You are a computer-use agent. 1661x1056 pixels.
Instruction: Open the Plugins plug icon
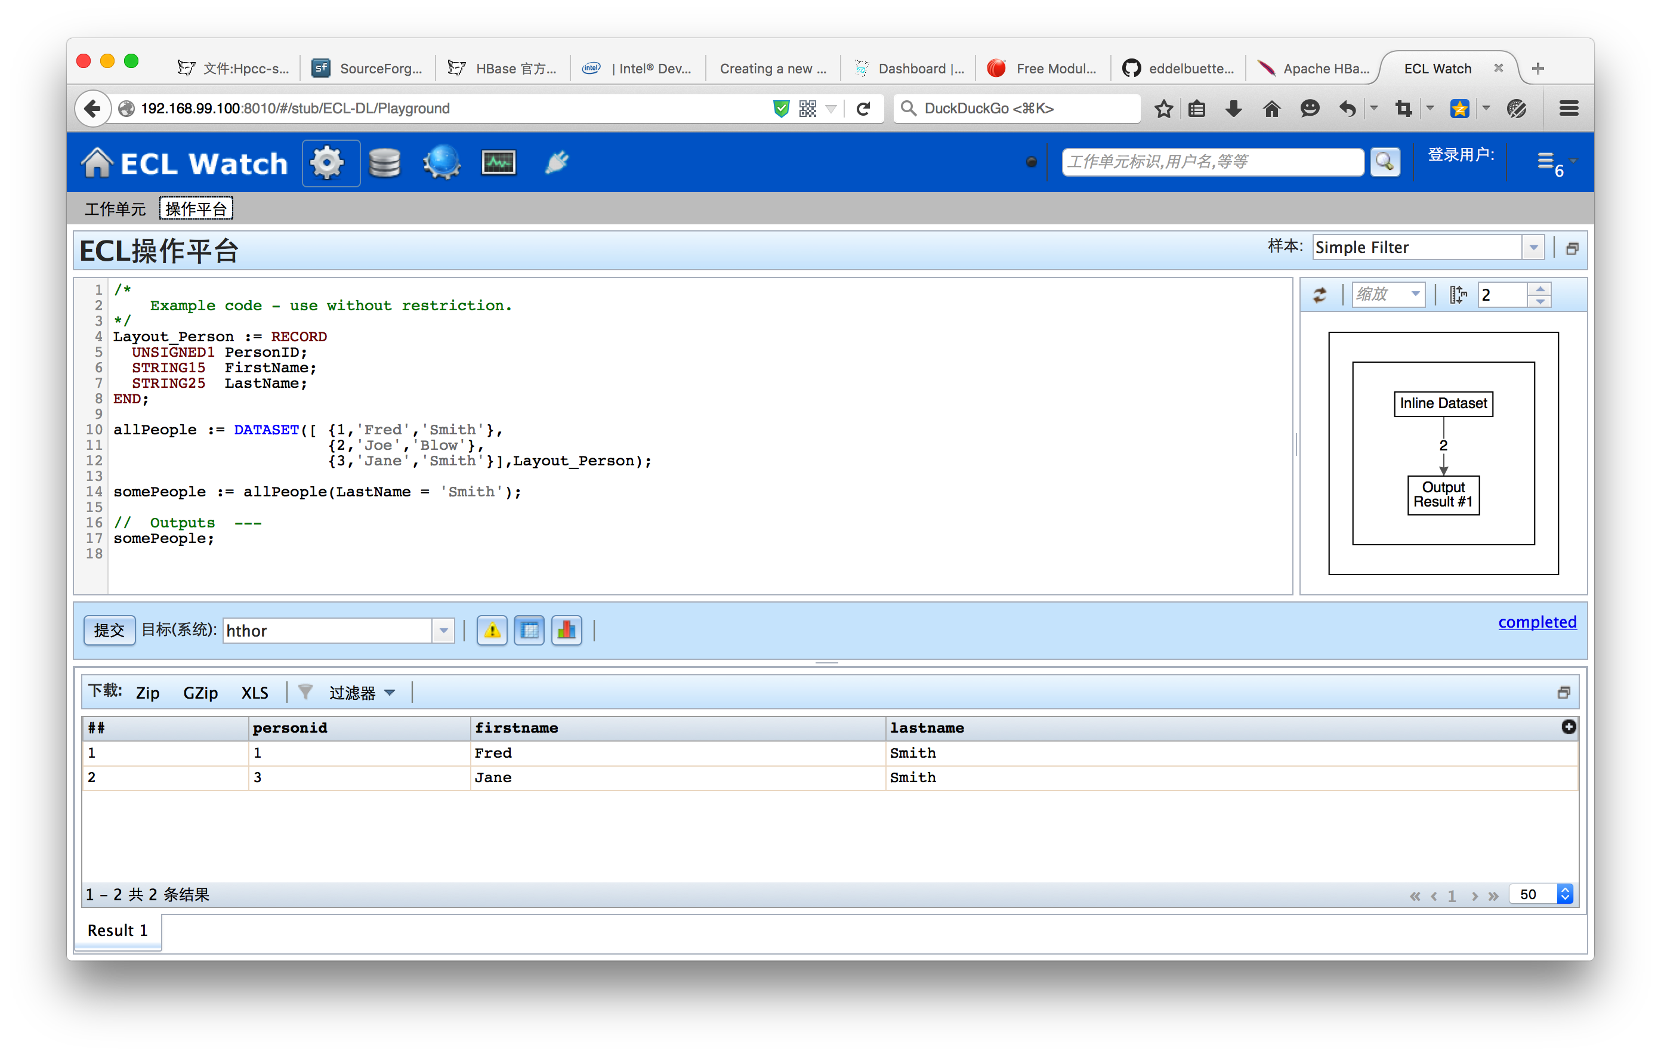click(x=556, y=163)
